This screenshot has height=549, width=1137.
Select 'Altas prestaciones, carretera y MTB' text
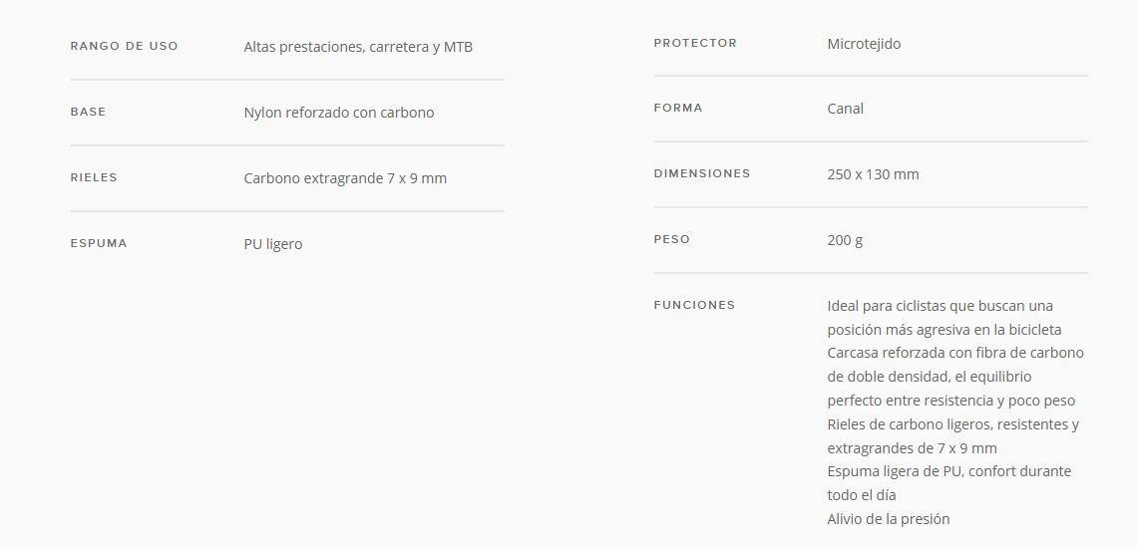(x=358, y=47)
